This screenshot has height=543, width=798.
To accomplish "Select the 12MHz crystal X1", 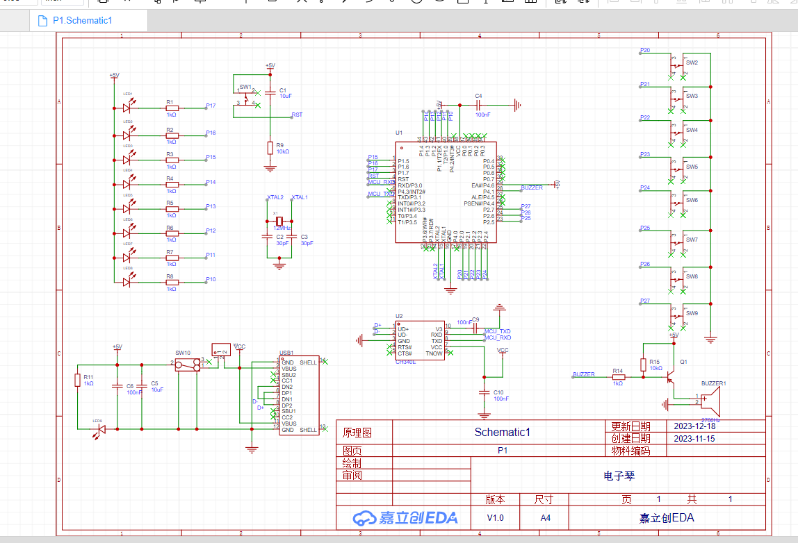I will pos(278,222).
